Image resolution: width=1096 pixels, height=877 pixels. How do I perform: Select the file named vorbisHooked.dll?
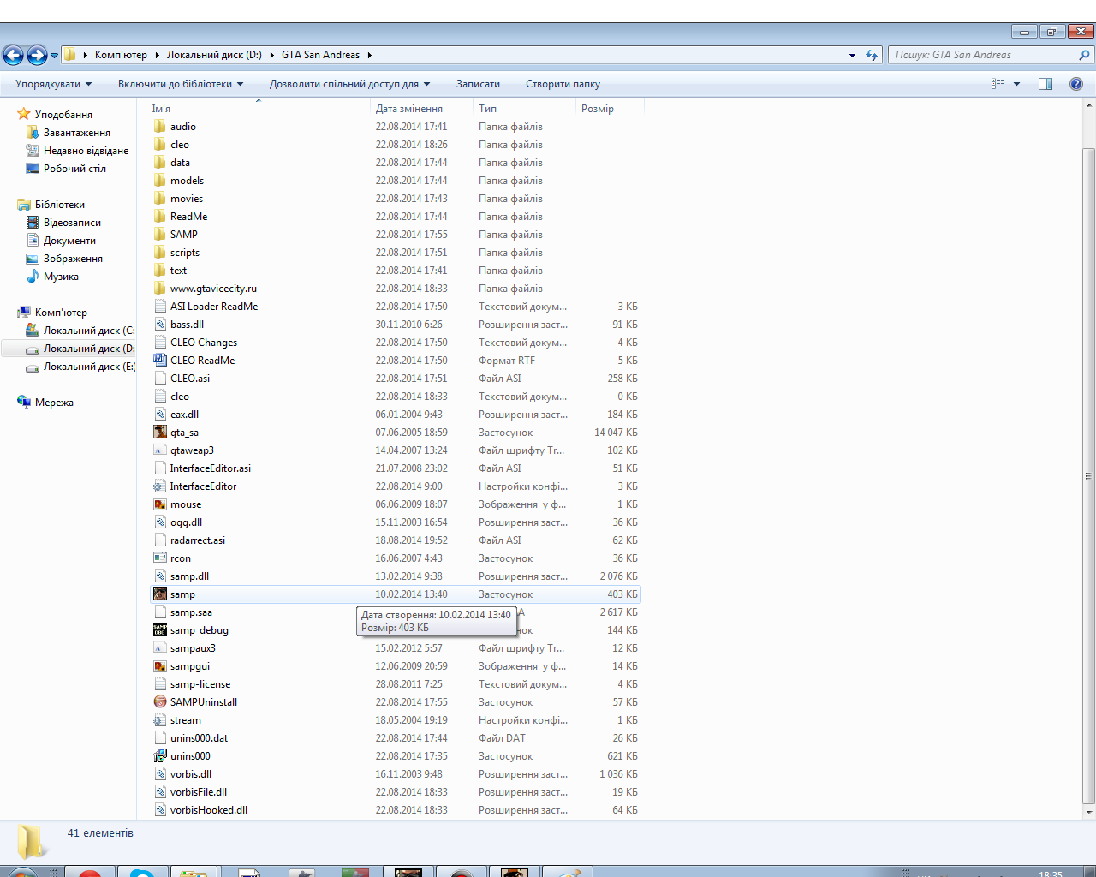click(209, 810)
